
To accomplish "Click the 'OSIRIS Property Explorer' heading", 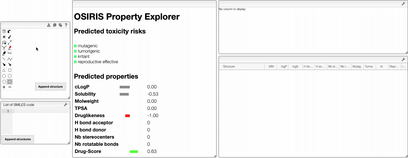I will [127, 17].
